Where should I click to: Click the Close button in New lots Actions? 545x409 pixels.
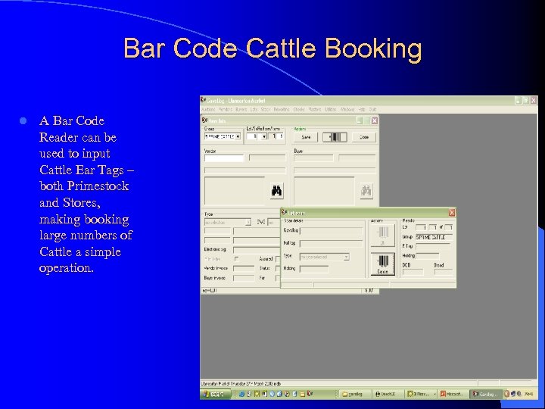click(x=364, y=137)
